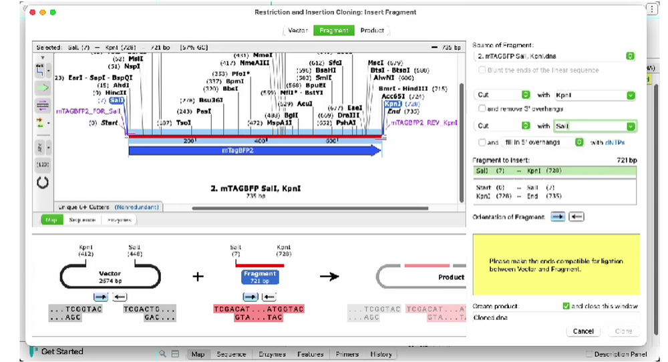
Task: Check the fill in 5' overhangs box
Action: 482,142
